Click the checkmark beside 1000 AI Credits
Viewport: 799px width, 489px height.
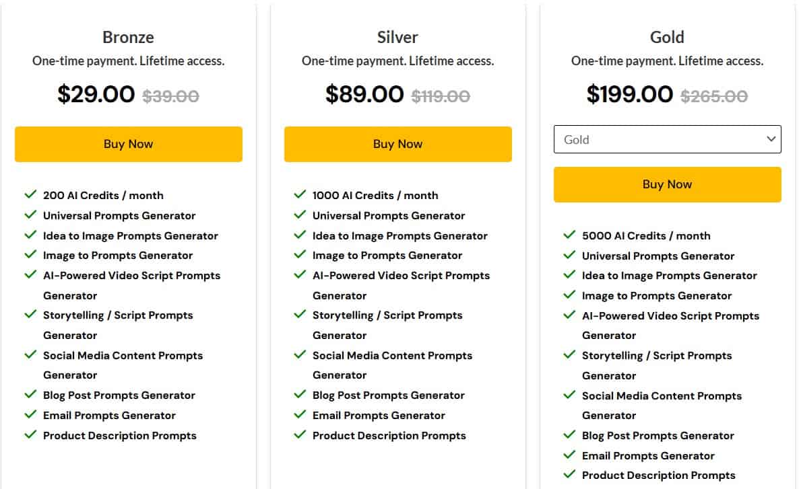(300, 195)
